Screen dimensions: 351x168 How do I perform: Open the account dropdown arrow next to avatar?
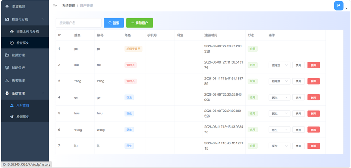(347, 8)
